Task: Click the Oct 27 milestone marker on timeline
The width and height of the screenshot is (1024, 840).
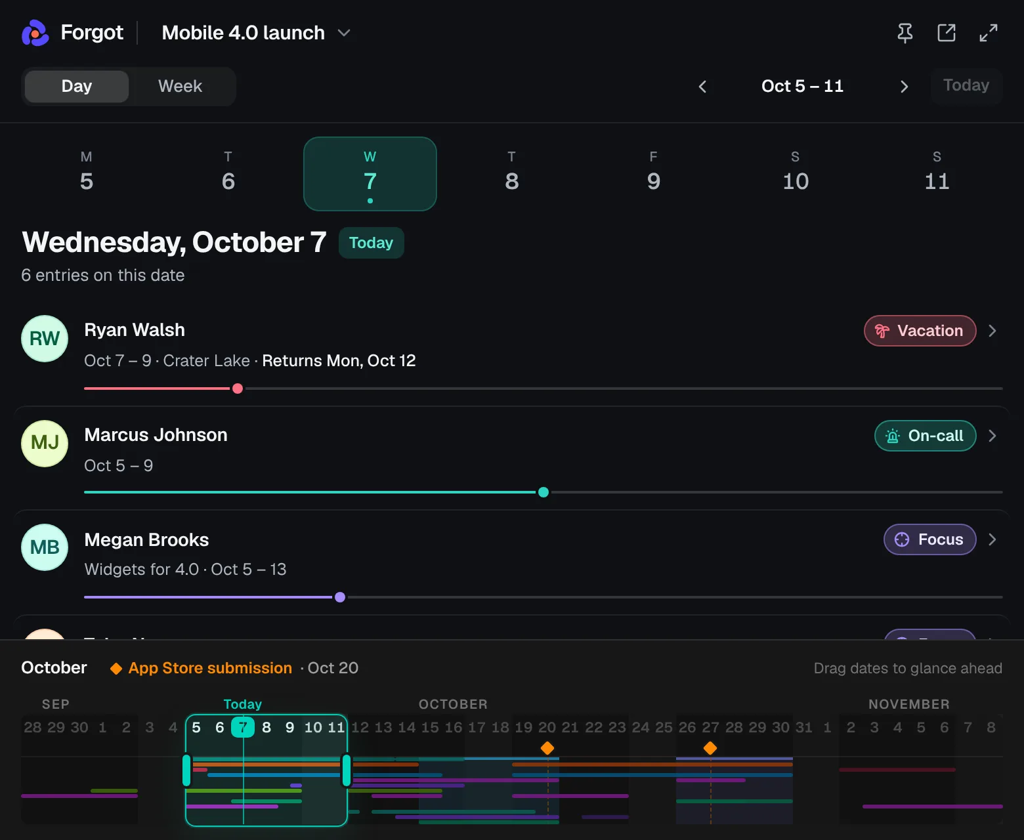Action: pyautogui.click(x=710, y=748)
